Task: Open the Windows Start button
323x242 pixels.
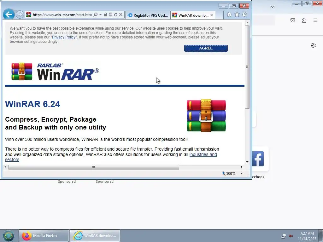Action: pos(8,236)
